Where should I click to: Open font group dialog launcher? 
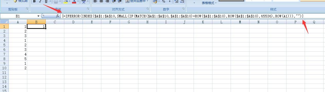click(88, 9)
